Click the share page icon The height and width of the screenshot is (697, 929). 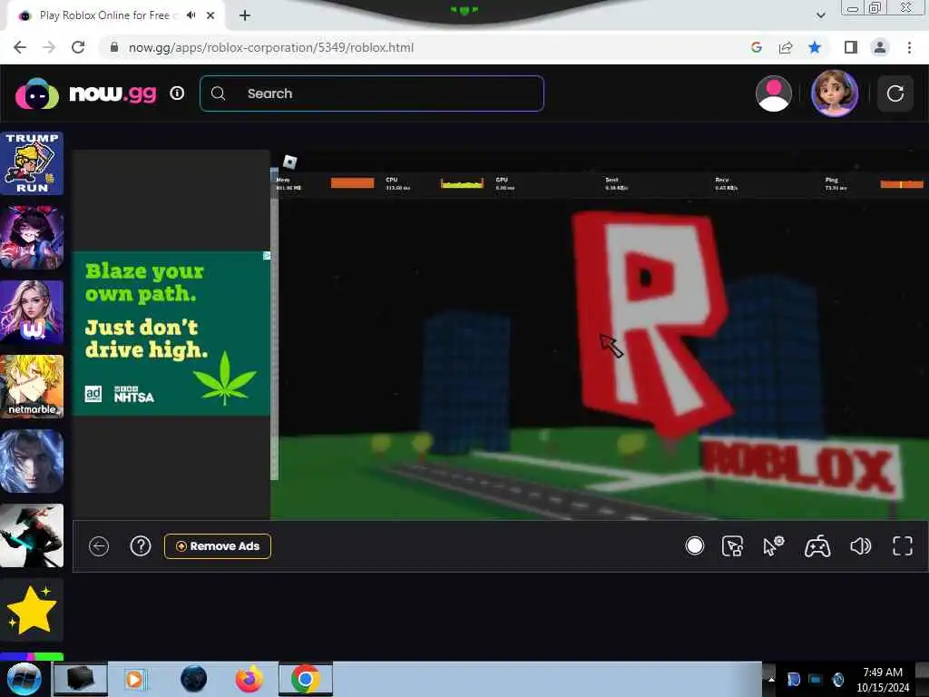(x=786, y=47)
